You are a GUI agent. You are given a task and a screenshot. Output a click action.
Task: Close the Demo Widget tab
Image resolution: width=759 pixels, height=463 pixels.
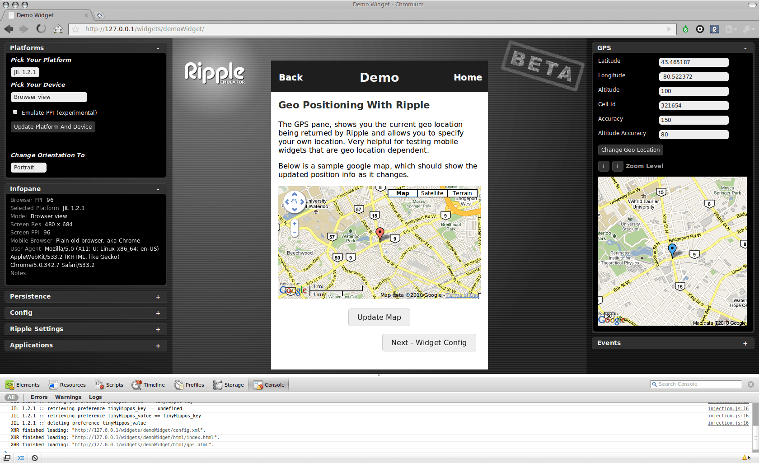coord(86,15)
